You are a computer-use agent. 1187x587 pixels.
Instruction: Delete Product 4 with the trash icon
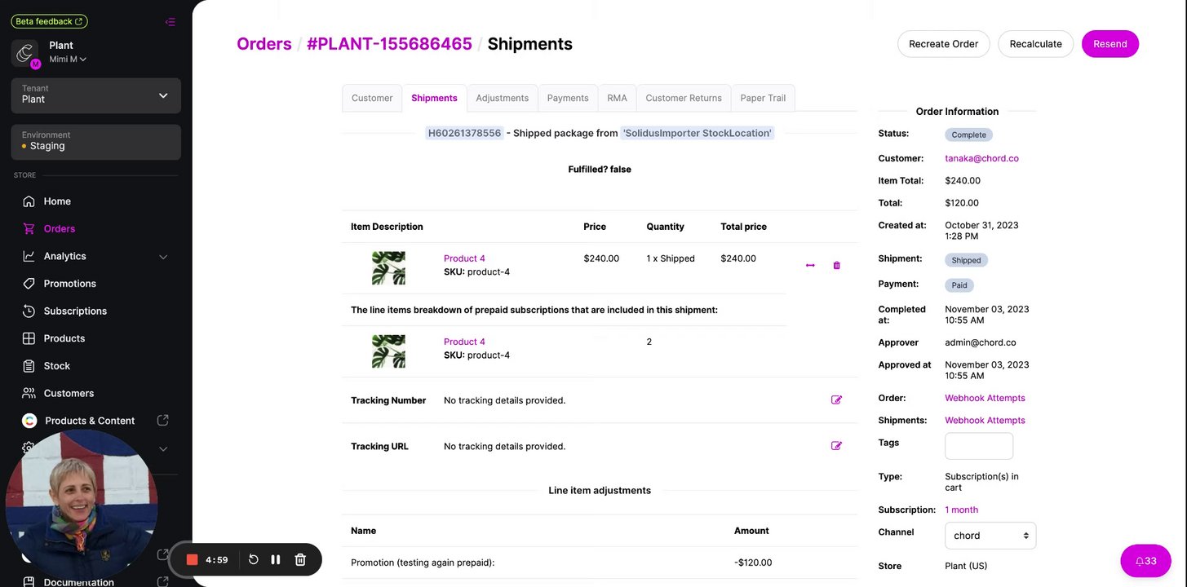[x=836, y=265]
